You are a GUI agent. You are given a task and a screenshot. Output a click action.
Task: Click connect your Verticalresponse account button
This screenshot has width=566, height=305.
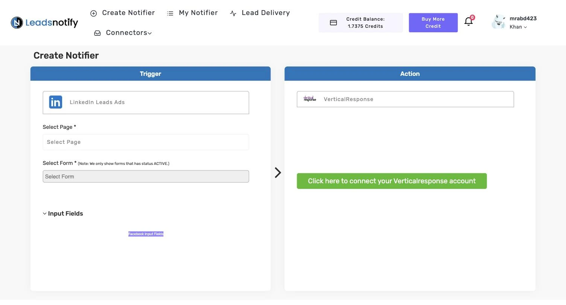click(x=392, y=181)
